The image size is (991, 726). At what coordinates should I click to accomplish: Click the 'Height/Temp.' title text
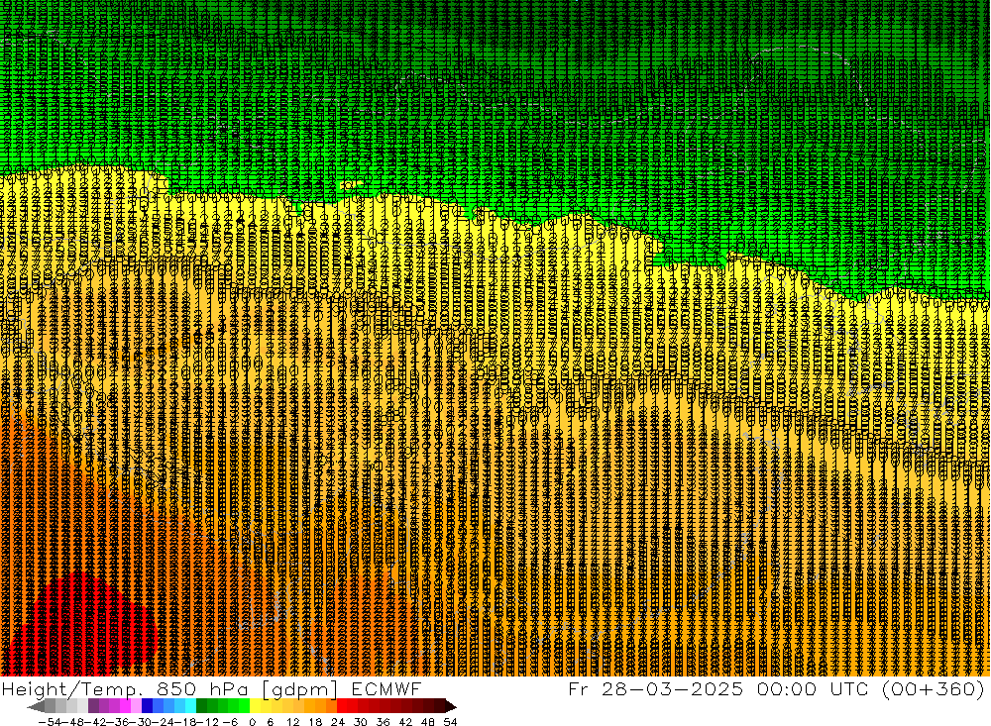pos(71,689)
